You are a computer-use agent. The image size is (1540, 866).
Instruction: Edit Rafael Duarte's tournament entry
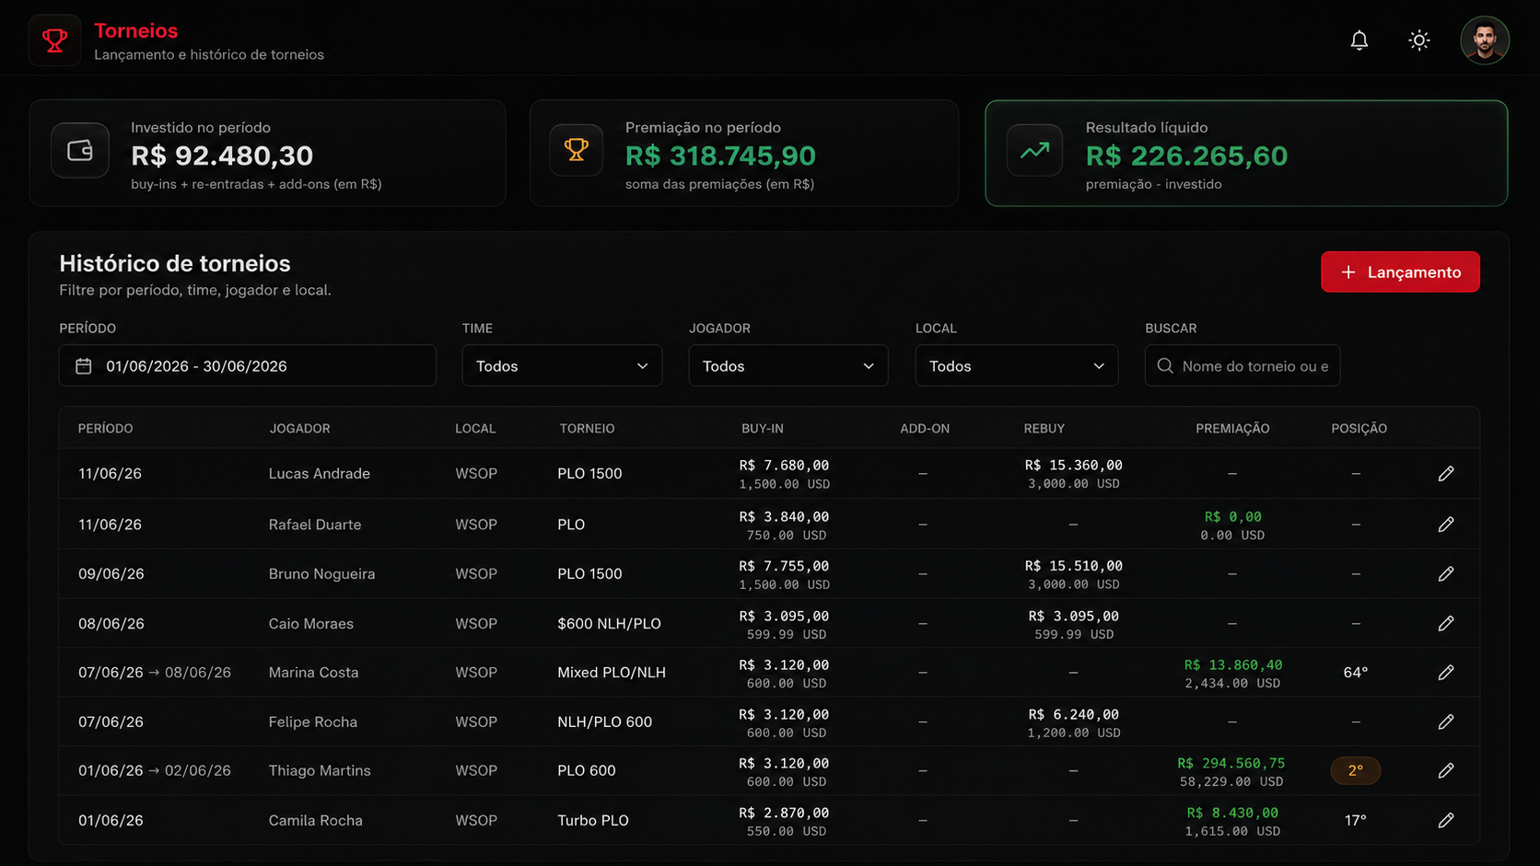(1445, 525)
